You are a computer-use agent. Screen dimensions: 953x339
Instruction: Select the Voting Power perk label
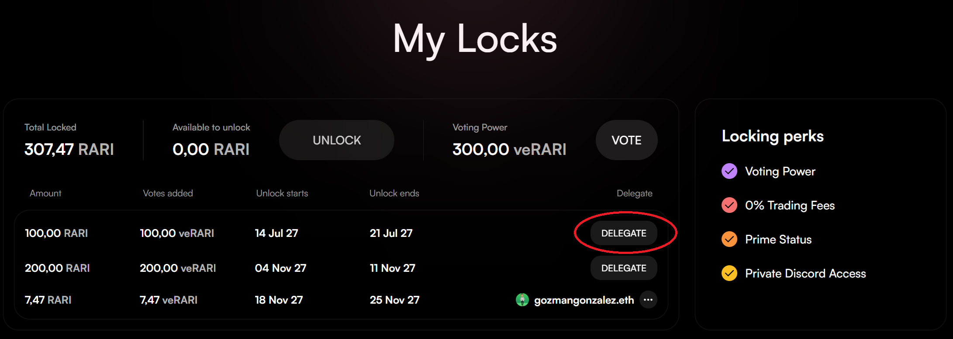pyautogui.click(x=780, y=171)
